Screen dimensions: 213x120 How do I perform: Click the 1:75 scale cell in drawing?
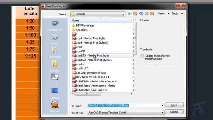click(30, 49)
